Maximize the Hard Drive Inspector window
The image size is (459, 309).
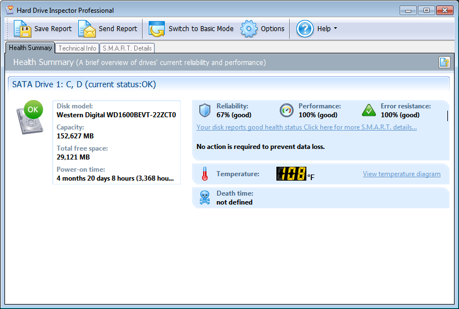[x=426, y=10]
